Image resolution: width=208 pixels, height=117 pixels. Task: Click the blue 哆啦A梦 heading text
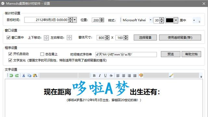(x=101, y=88)
